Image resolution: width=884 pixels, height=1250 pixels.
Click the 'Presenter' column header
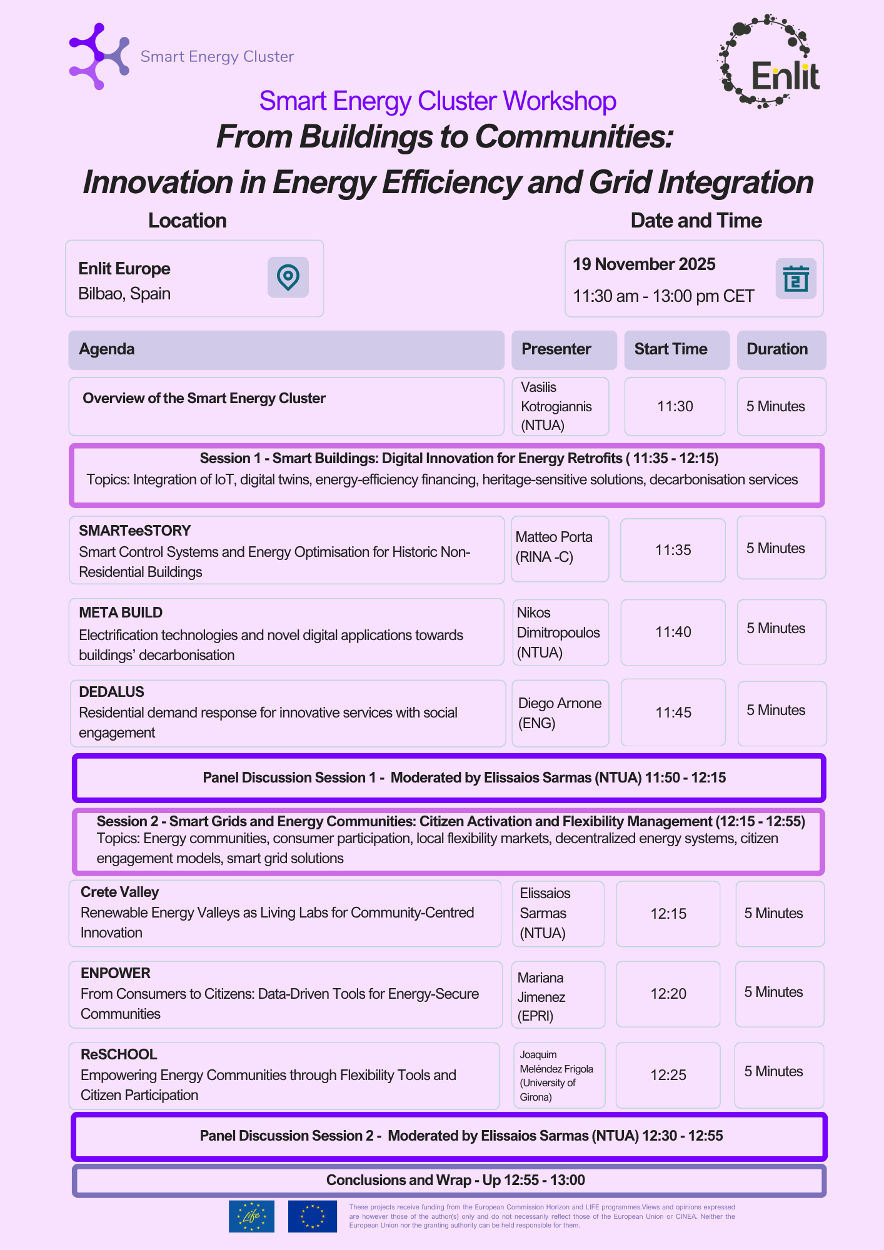pos(564,350)
